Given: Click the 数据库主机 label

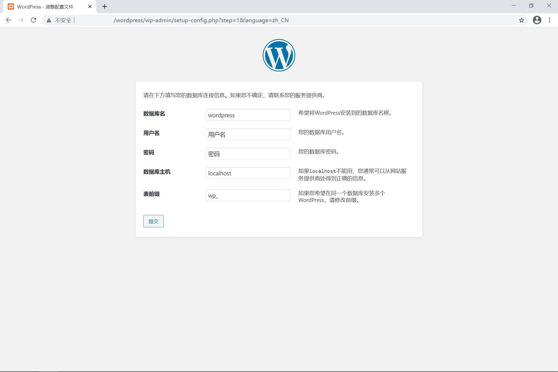Looking at the screenshot, I should pos(157,172).
